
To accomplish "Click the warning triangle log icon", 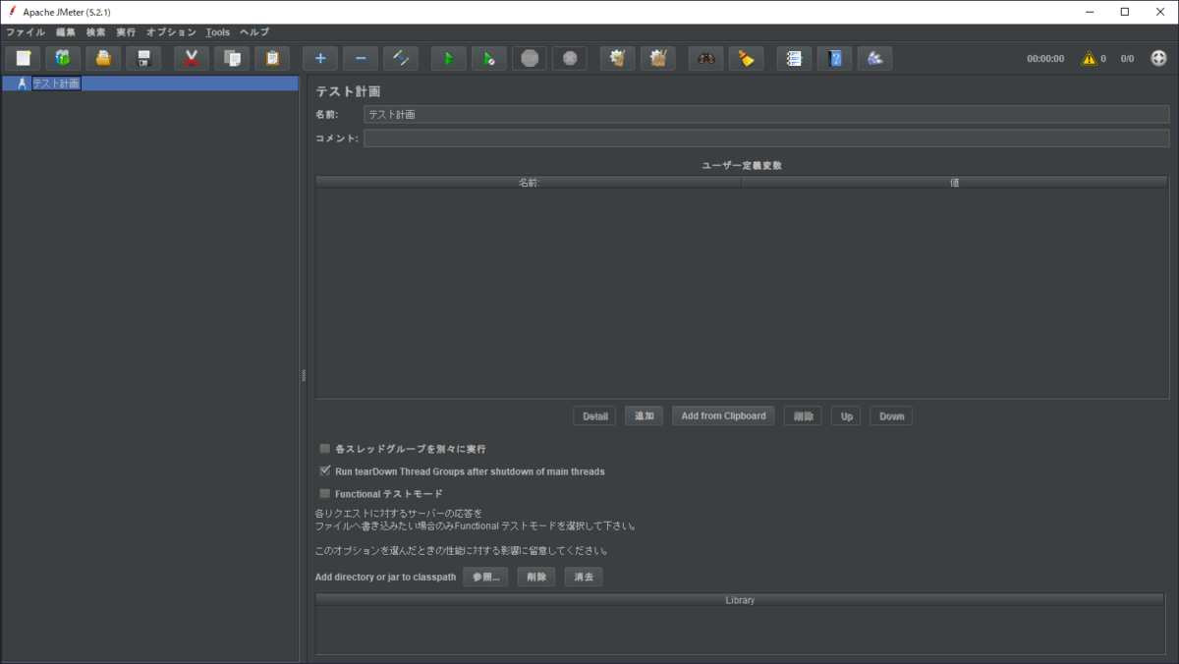I will point(1089,58).
